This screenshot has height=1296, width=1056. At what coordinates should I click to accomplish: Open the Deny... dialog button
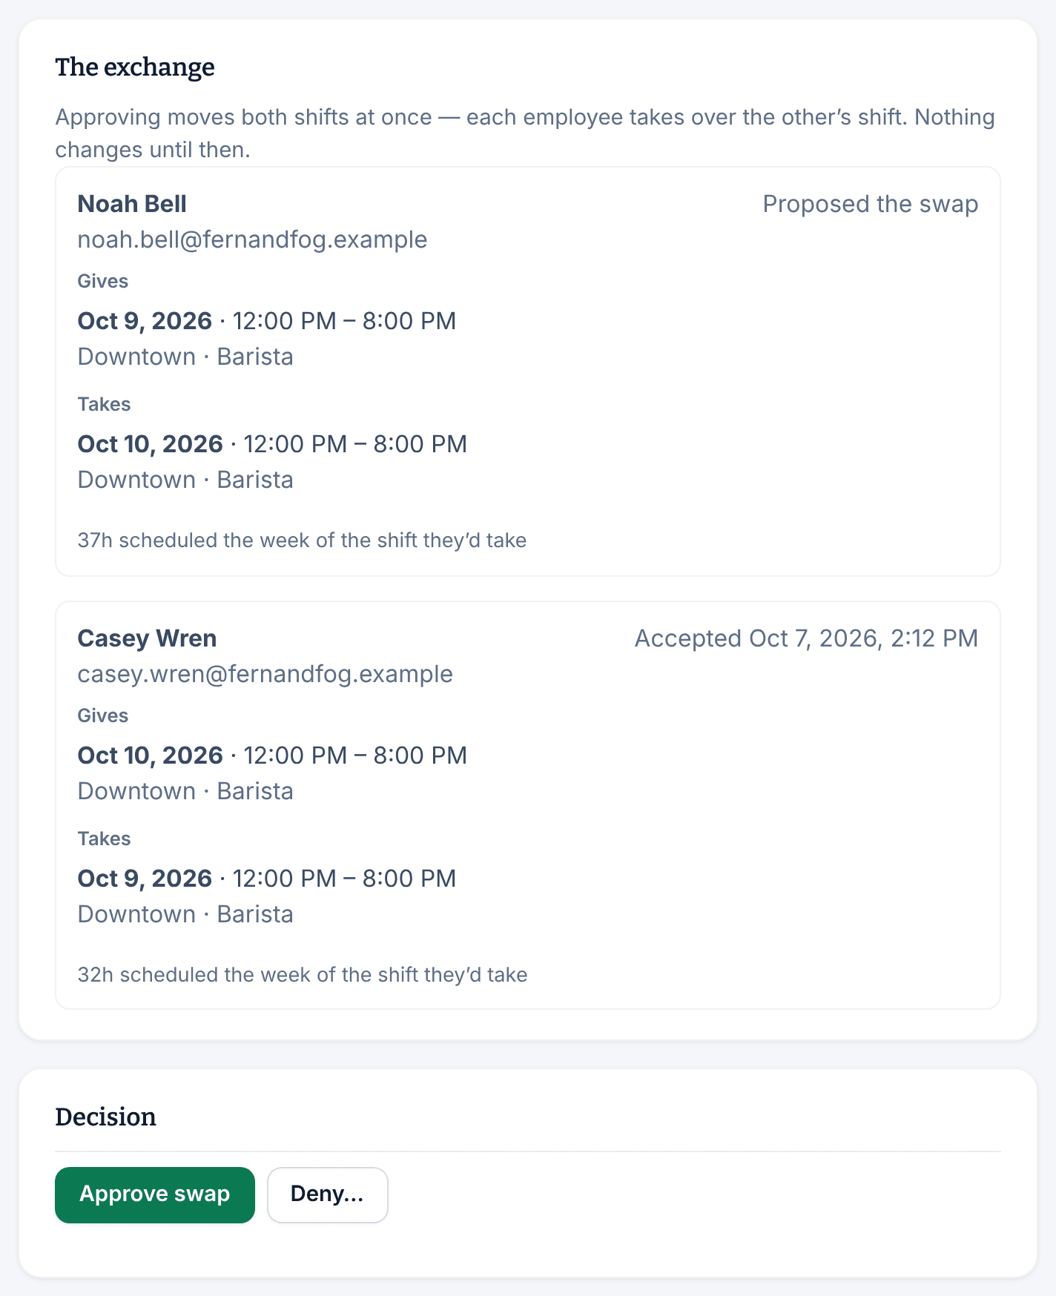tap(327, 1194)
